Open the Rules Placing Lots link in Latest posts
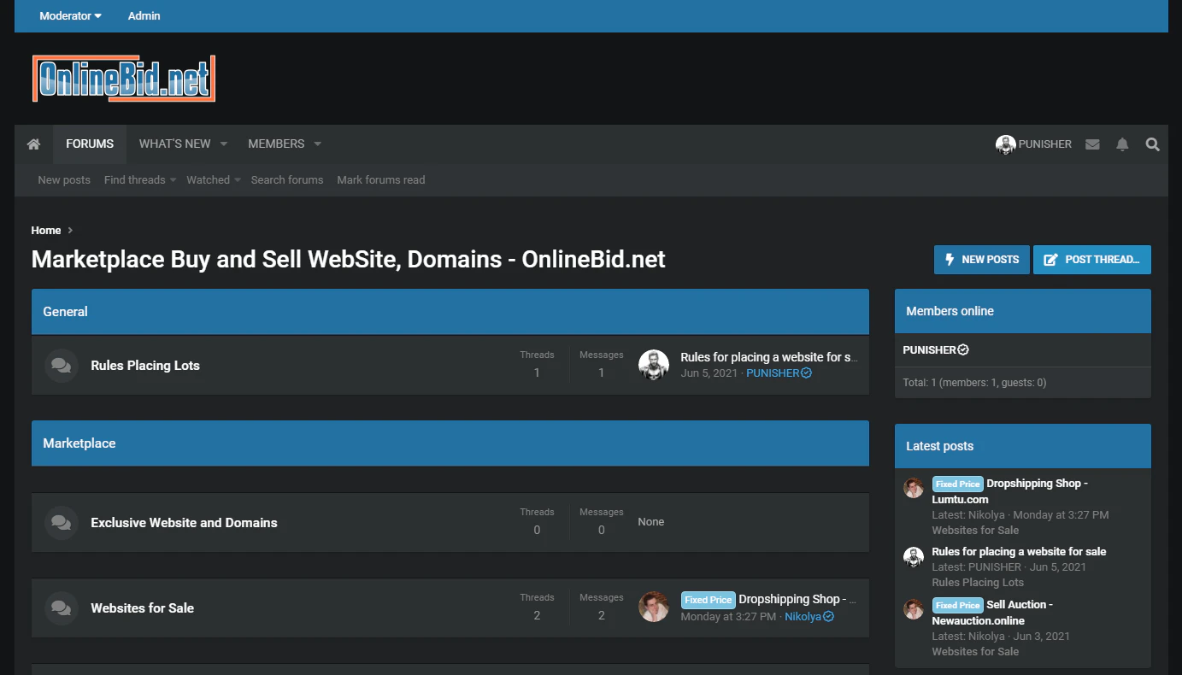 (978, 583)
